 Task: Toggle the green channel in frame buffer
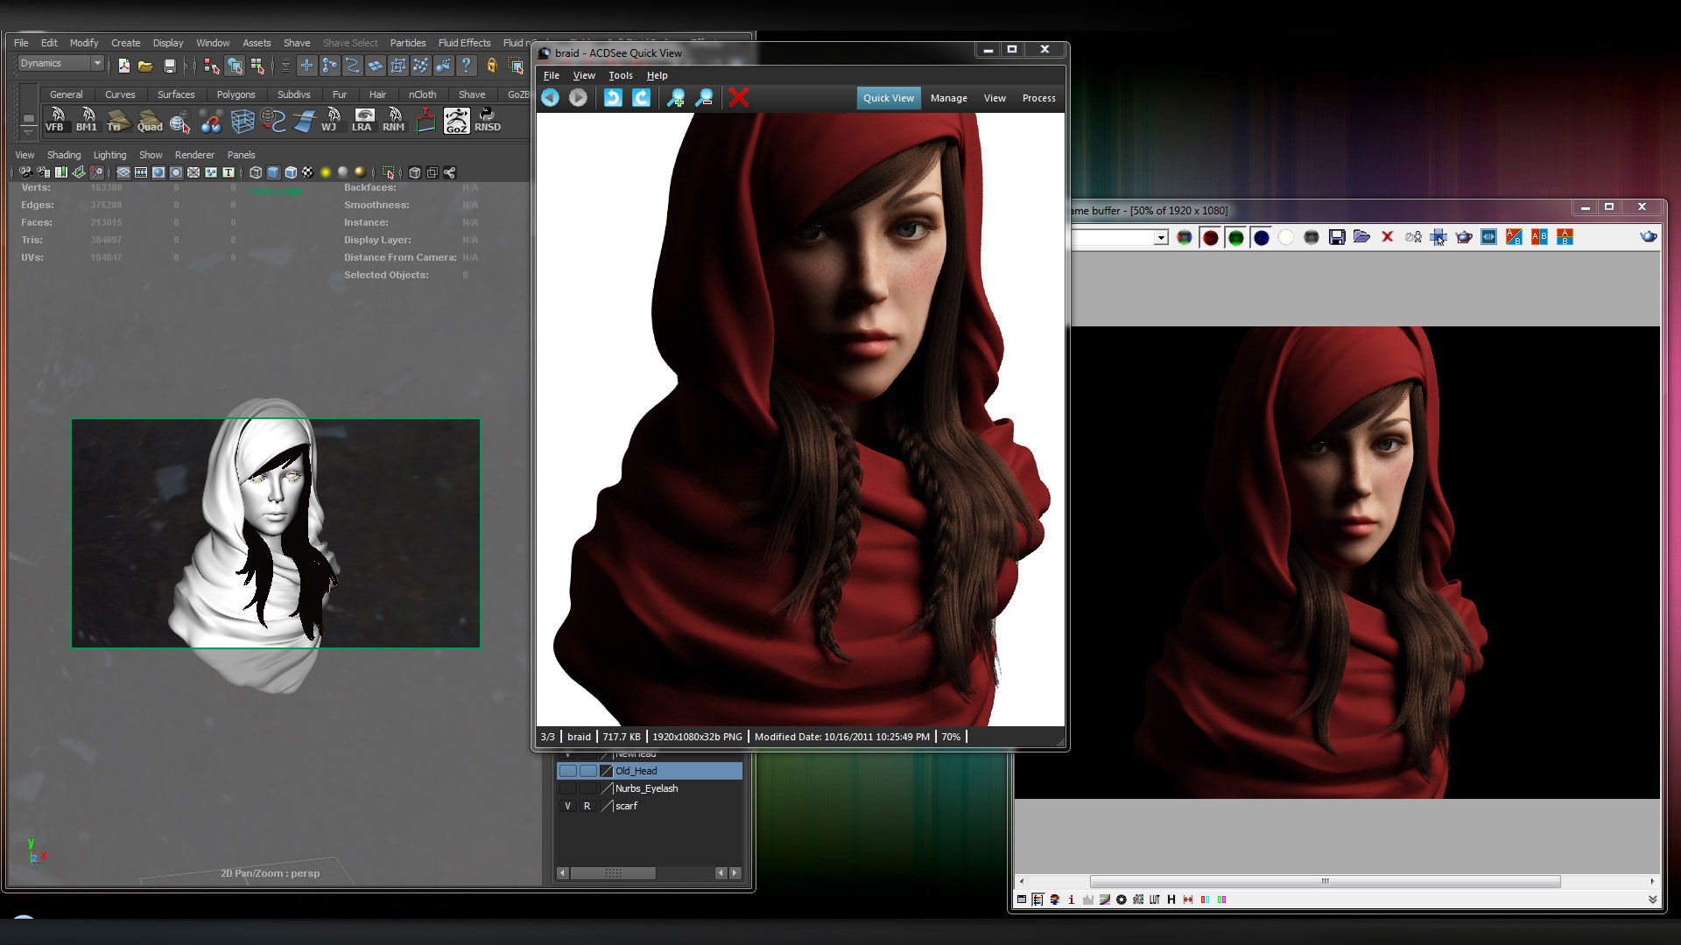1236,238
